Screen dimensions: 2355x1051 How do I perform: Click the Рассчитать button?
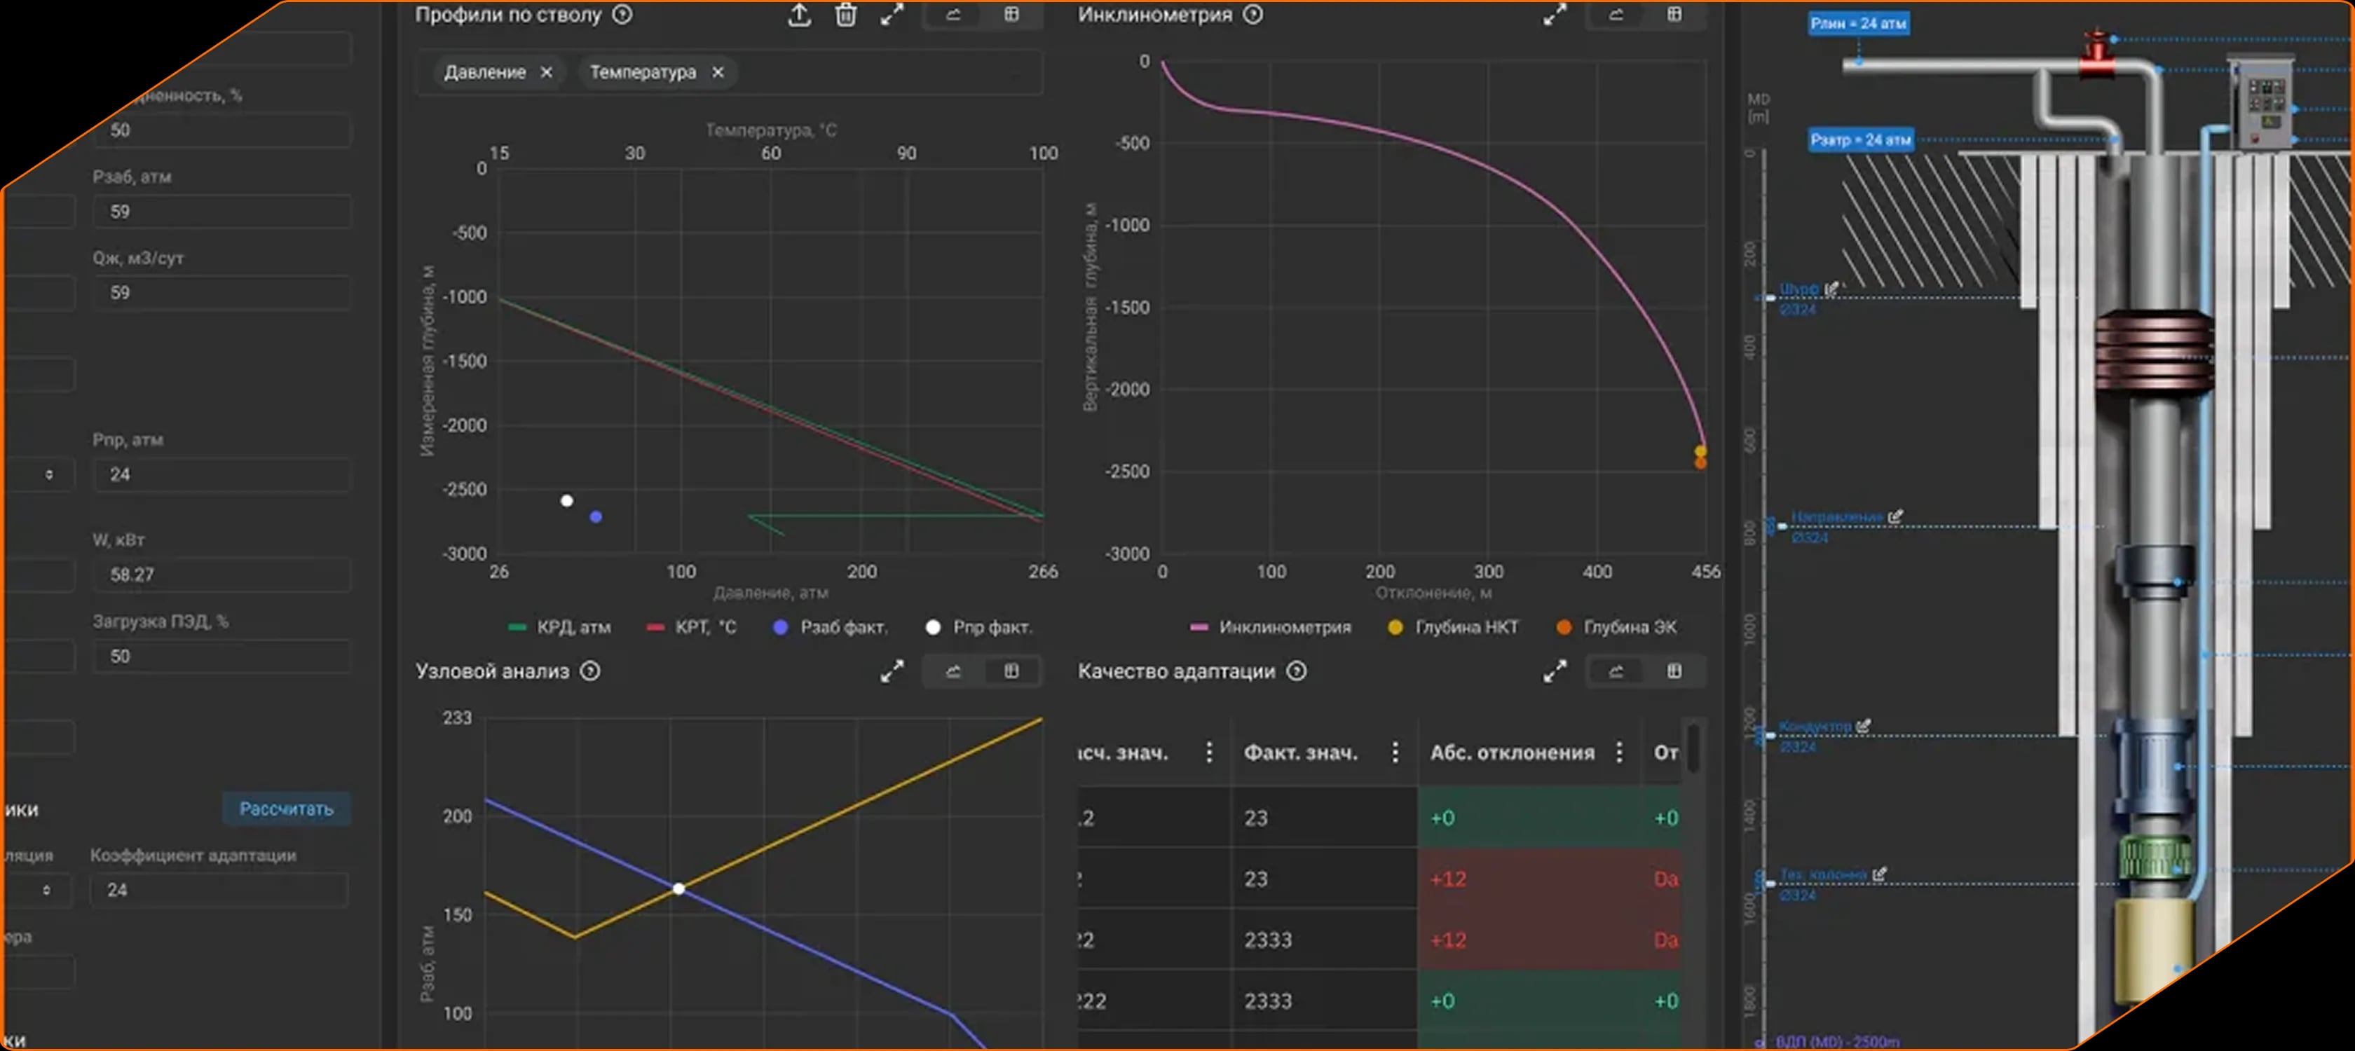[x=286, y=809]
